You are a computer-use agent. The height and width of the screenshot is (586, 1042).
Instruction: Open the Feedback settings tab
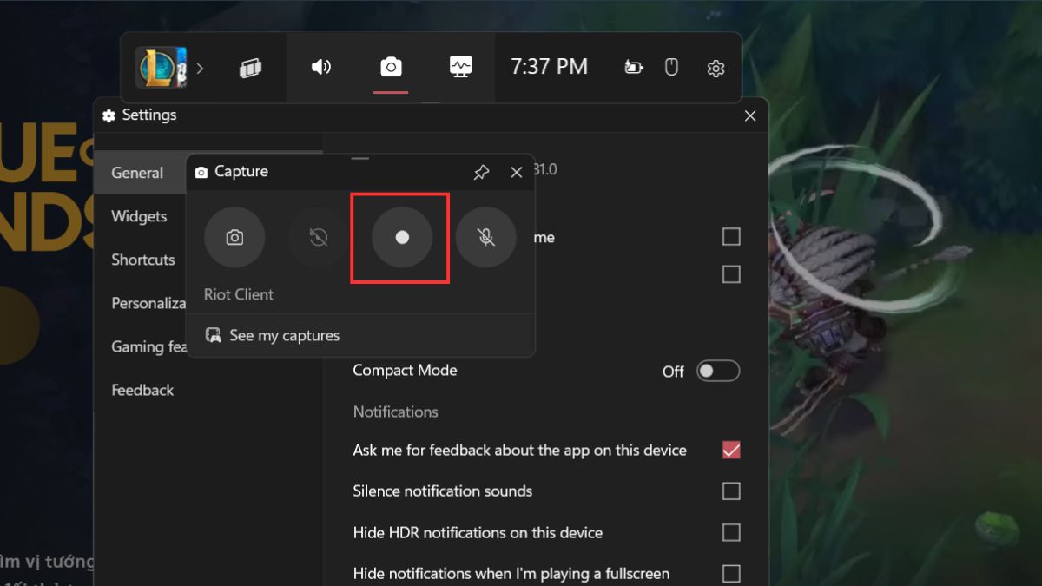tap(142, 390)
